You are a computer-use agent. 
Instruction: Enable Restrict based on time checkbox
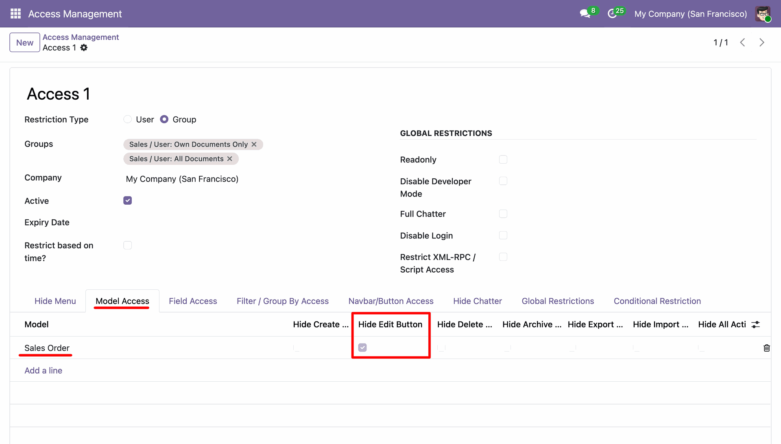tap(128, 245)
